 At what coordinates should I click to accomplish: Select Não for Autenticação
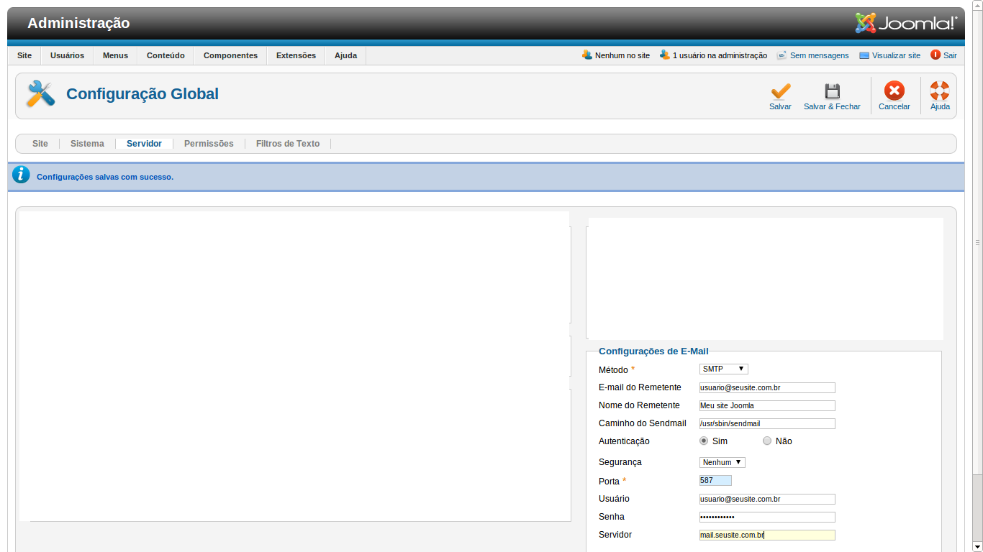pos(767,441)
